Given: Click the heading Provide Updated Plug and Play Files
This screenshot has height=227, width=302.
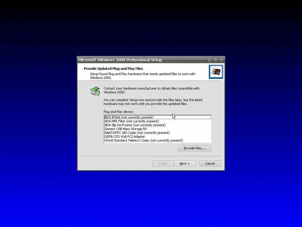Looking at the screenshot, I should [113, 69].
